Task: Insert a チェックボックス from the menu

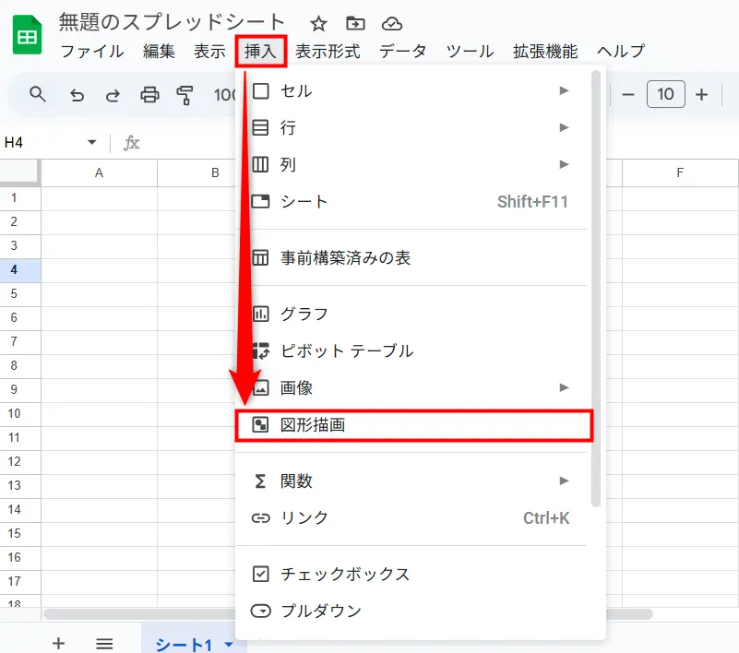Action: (x=345, y=574)
